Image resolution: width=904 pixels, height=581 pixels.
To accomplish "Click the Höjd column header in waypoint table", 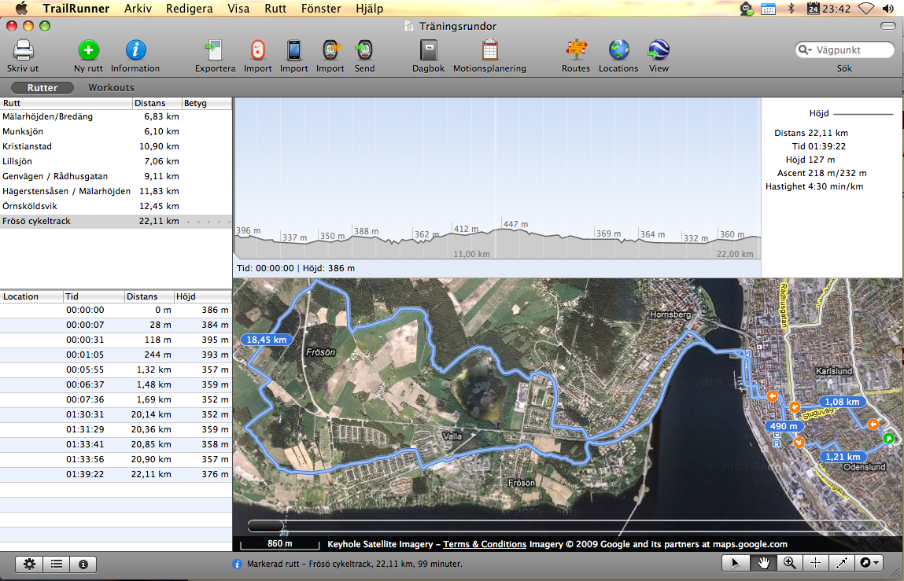I will [x=202, y=296].
